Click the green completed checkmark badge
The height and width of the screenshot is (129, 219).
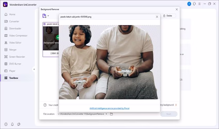(57, 37)
